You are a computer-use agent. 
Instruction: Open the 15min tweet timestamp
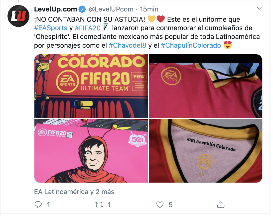(x=149, y=9)
